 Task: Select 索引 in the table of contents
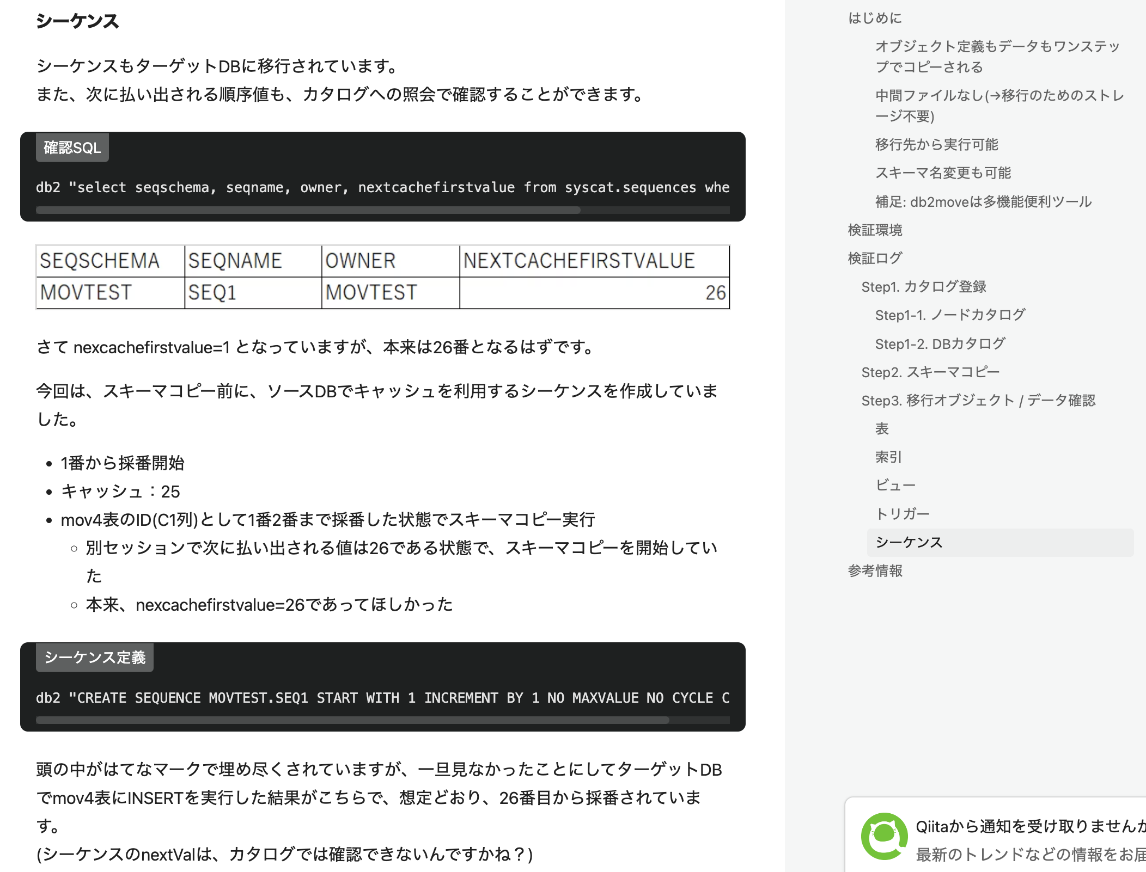point(888,457)
